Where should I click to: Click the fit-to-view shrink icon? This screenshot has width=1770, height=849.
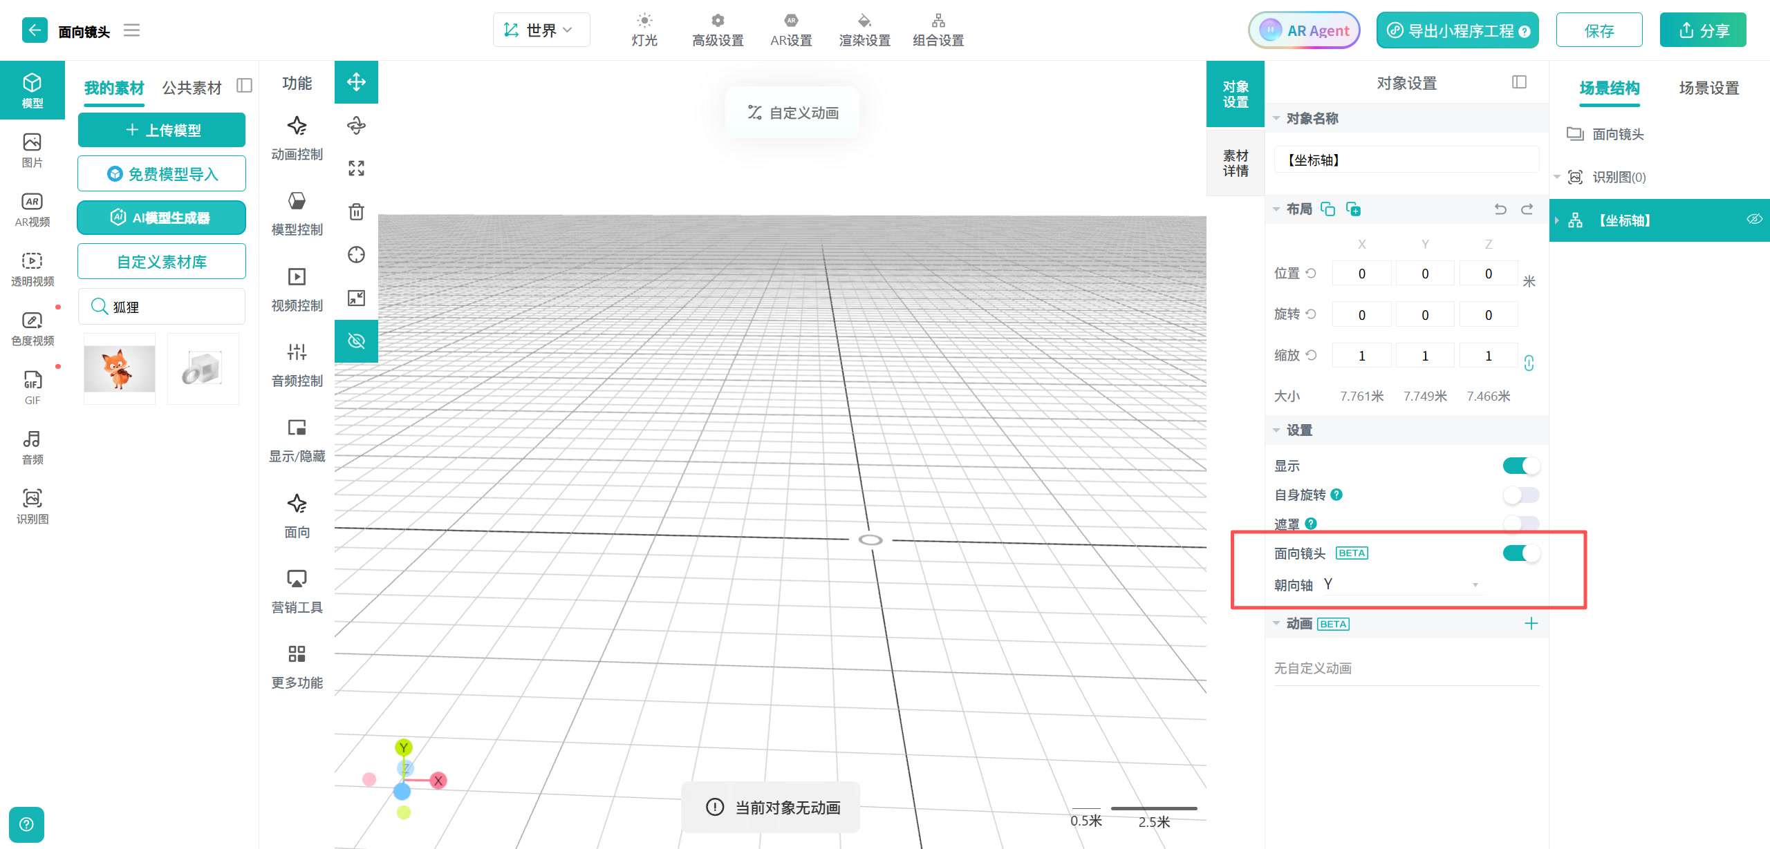click(356, 298)
